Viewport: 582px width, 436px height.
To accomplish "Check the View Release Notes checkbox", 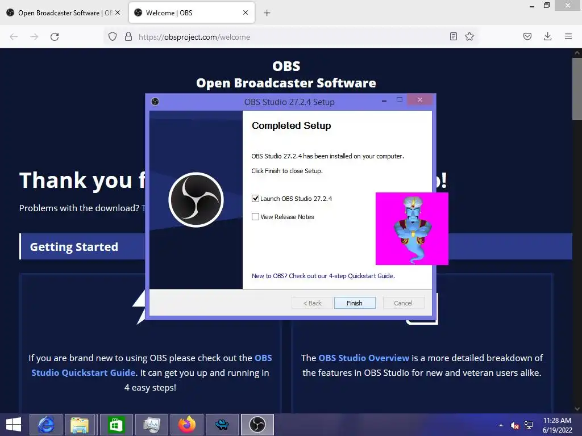I will tap(255, 216).
